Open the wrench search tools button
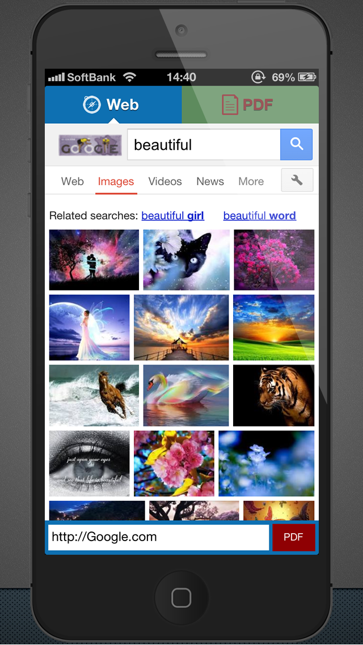Screen dimensions: 363x645 [x=297, y=180]
